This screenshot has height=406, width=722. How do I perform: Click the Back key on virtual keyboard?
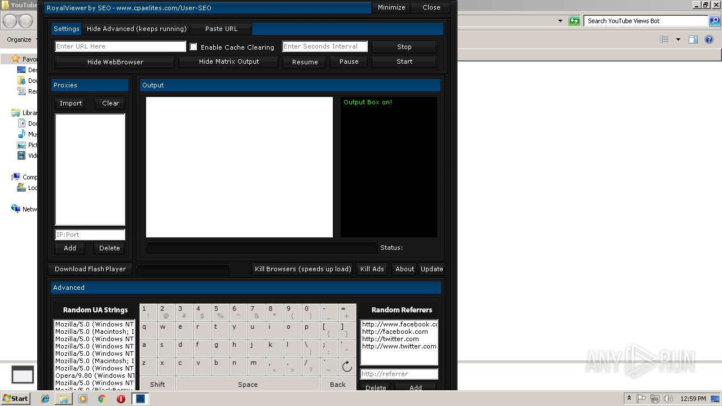click(x=338, y=385)
